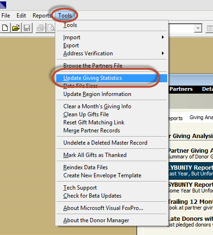This screenshot has height=235, width=213.
Task: Click the Open folder toolbar icon
Action: [x=16, y=28]
